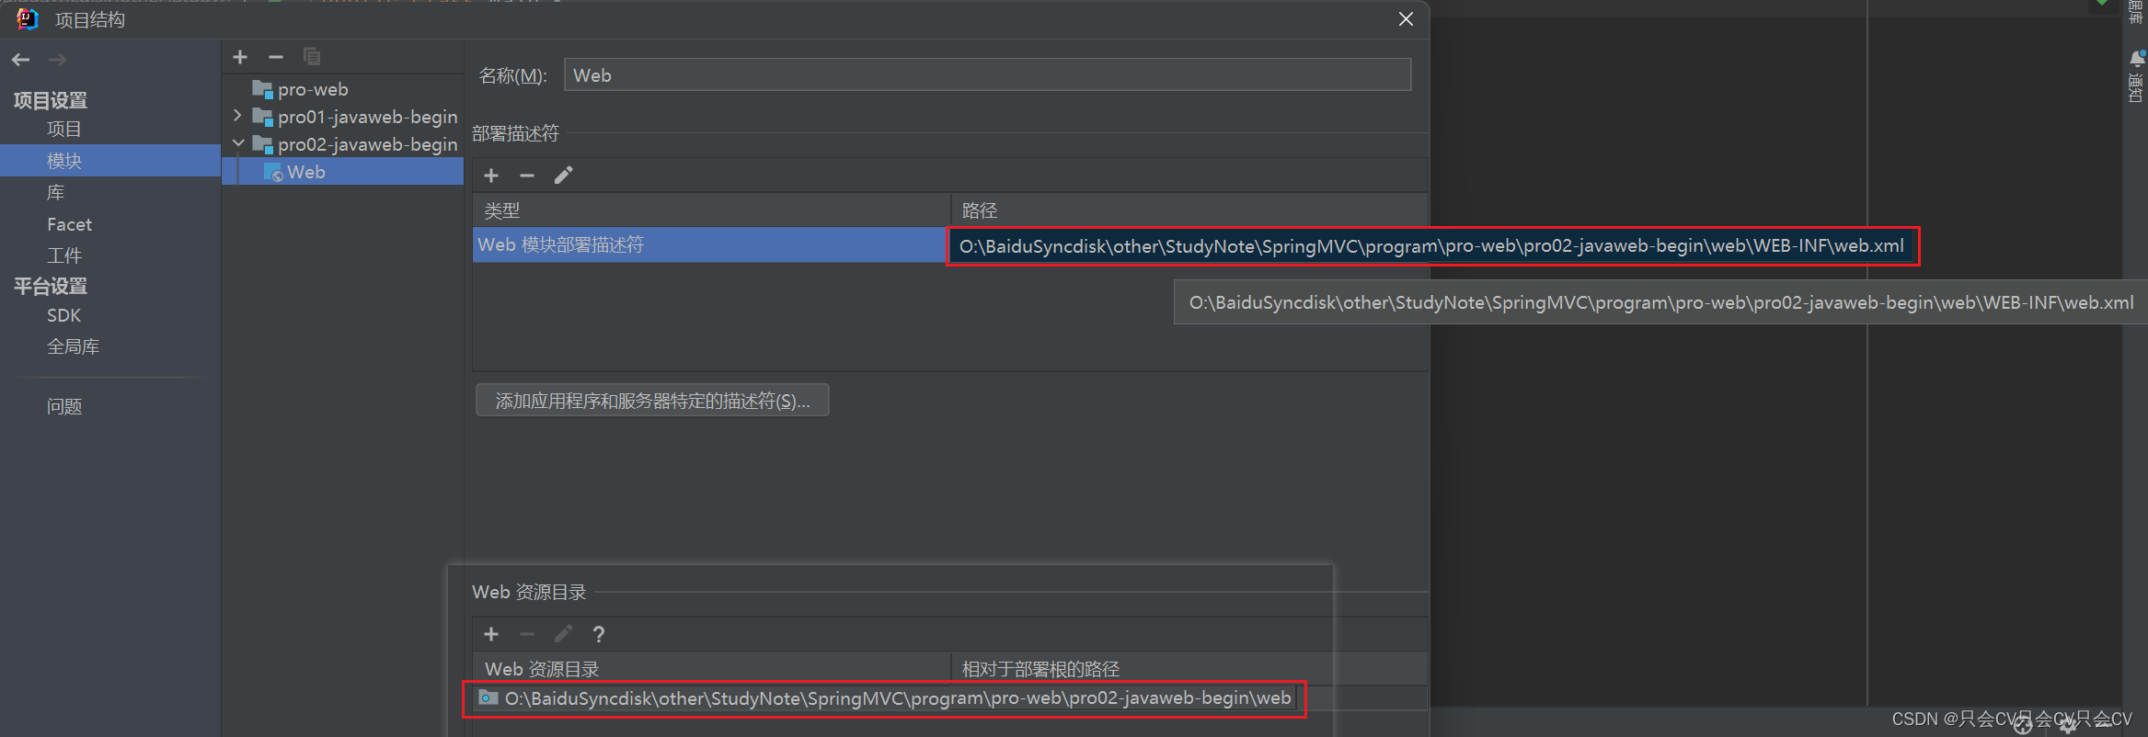Edit the Web resource directory entry
The height and width of the screenshot is (737, 2148).
coord(563,634)
